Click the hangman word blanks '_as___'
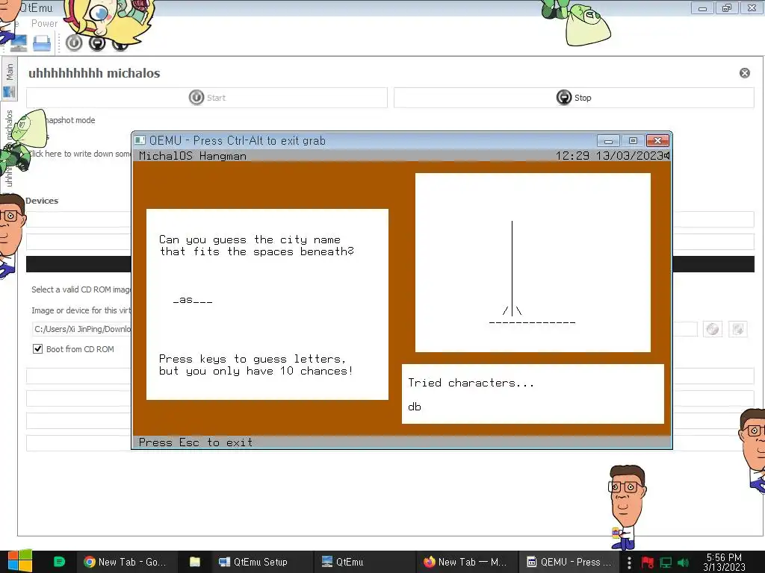 tap(193, 300)
